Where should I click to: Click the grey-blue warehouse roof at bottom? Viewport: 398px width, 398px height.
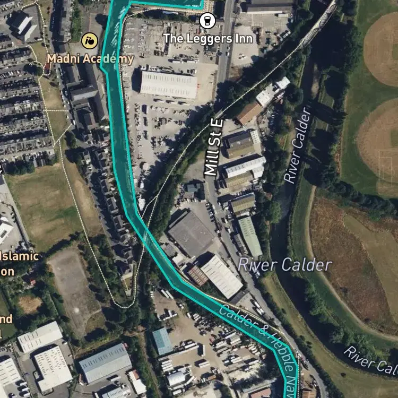[105, 362]
